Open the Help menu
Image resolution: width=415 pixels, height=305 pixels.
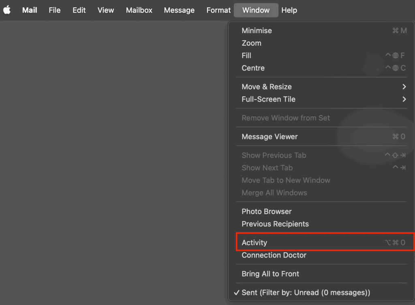[289, 10]
